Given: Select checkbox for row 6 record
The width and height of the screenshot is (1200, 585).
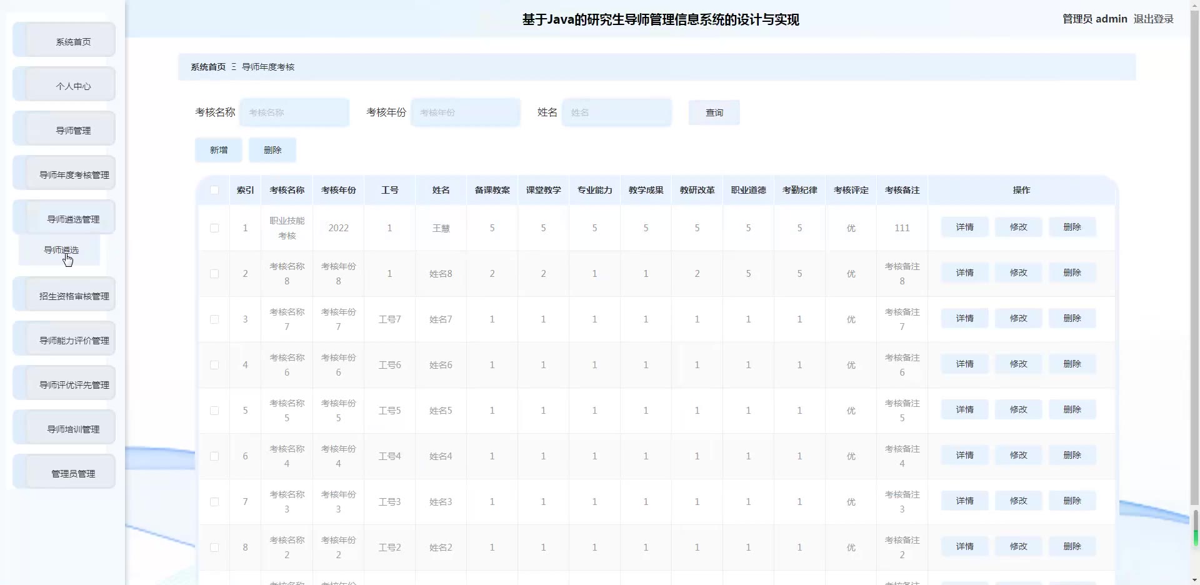Looking at the screenshot, I should point(214,456).
